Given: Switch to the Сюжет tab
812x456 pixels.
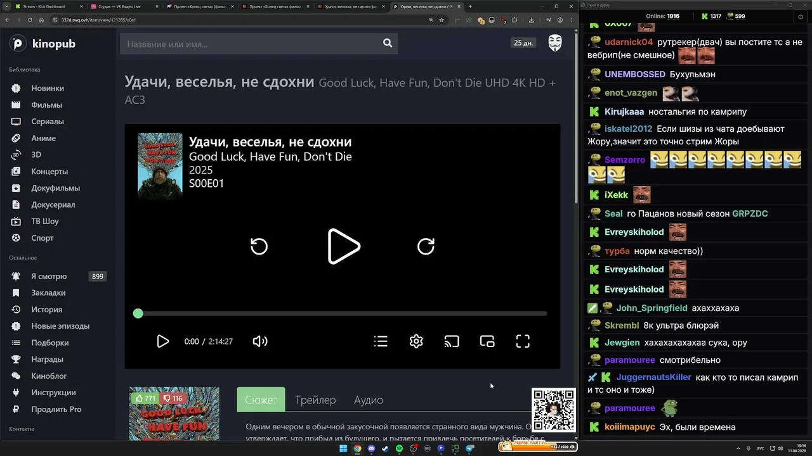Looking at the screenshot, I should (261, 400).
